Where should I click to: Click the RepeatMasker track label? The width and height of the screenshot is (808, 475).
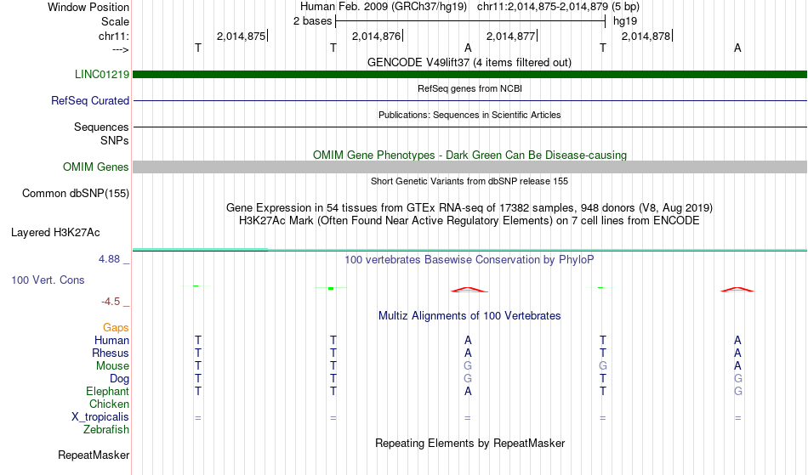click(x=94, y=455)
